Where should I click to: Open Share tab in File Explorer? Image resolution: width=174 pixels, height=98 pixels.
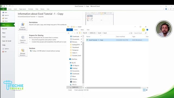tap(82, 30)
